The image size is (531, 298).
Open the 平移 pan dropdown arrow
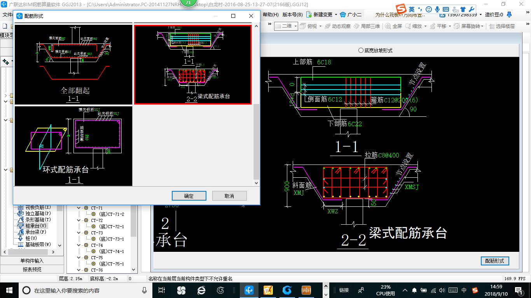[450, 26]
